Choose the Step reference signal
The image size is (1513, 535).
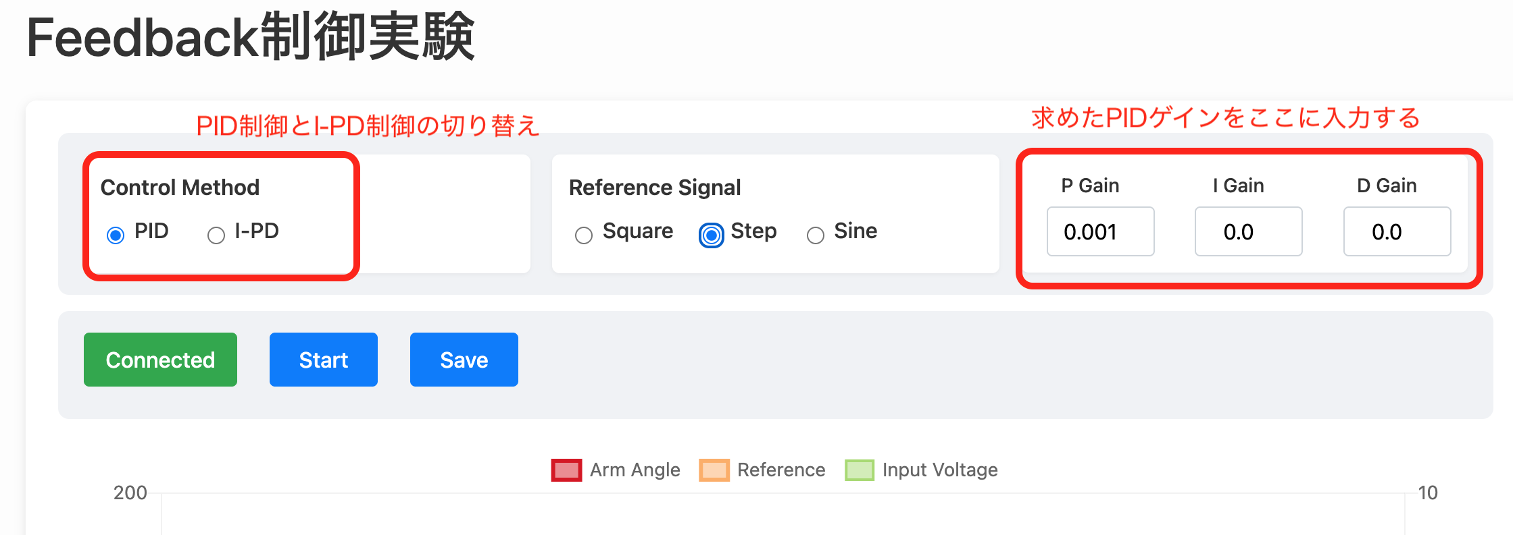coord(711,235)
